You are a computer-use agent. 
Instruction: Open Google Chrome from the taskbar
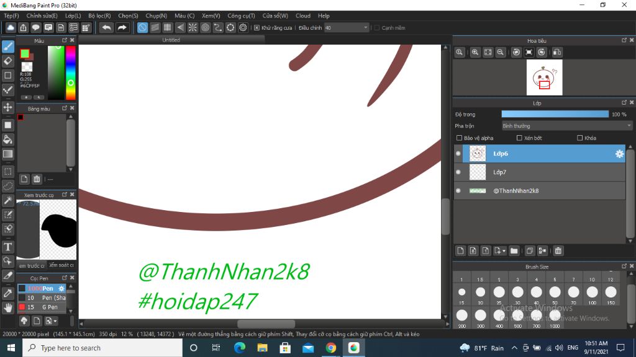331,348
